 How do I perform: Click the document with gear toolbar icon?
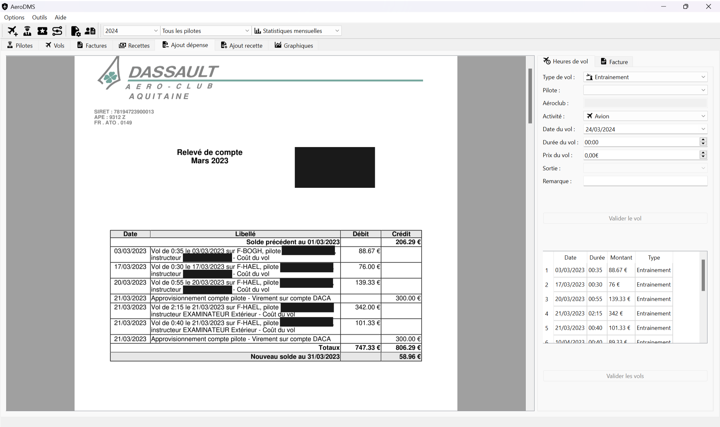(x=76, y=31)
